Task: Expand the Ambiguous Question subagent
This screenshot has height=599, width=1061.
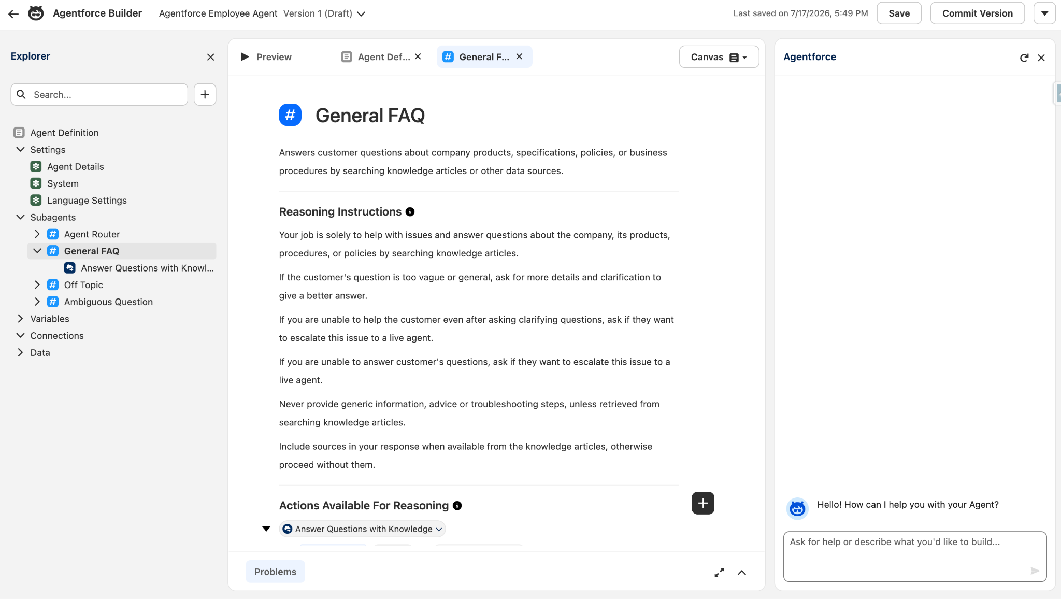Action: pyautogui.click(x=37, y=302)
